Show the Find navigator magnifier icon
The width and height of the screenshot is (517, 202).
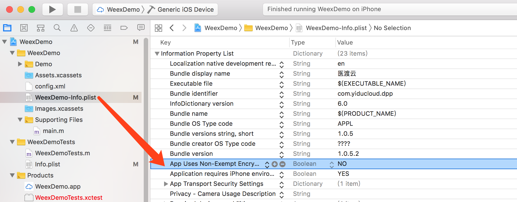click(x=57, y=28)
